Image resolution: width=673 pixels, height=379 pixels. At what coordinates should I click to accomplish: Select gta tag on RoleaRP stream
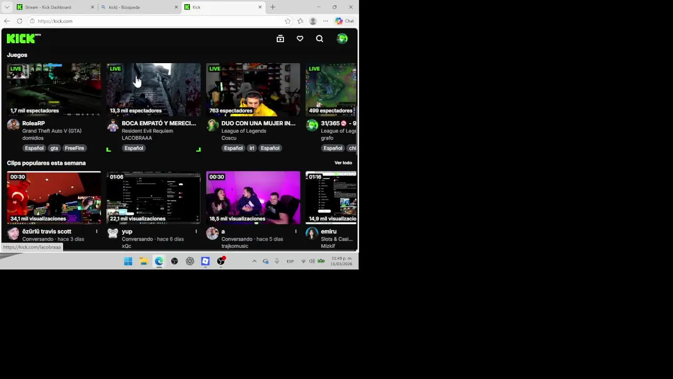pyautogui.click(x=54, y=148)
